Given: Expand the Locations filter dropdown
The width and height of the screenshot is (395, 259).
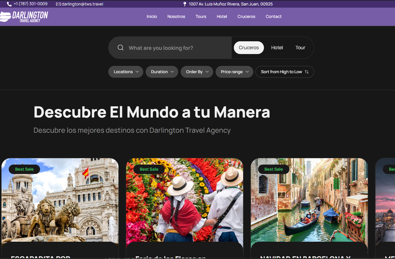Looking at the screenshot, I should 126,72.
